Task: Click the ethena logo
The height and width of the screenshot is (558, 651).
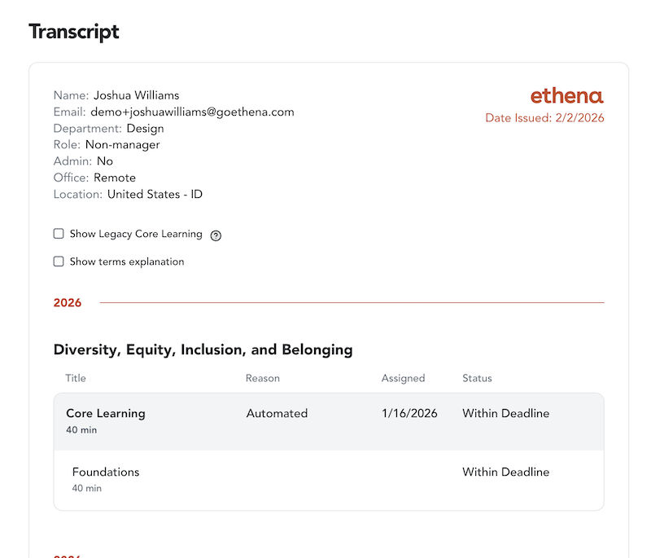Action: tap(567, 96)
